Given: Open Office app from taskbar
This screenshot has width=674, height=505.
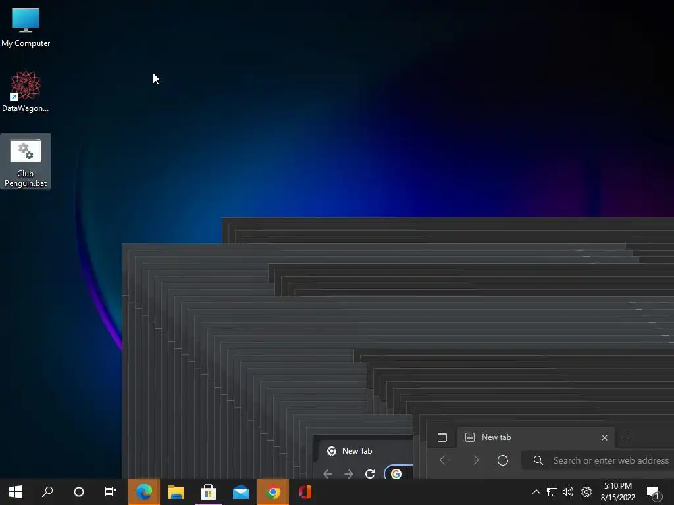Looking at the screenshot, I should coord(305,492).
